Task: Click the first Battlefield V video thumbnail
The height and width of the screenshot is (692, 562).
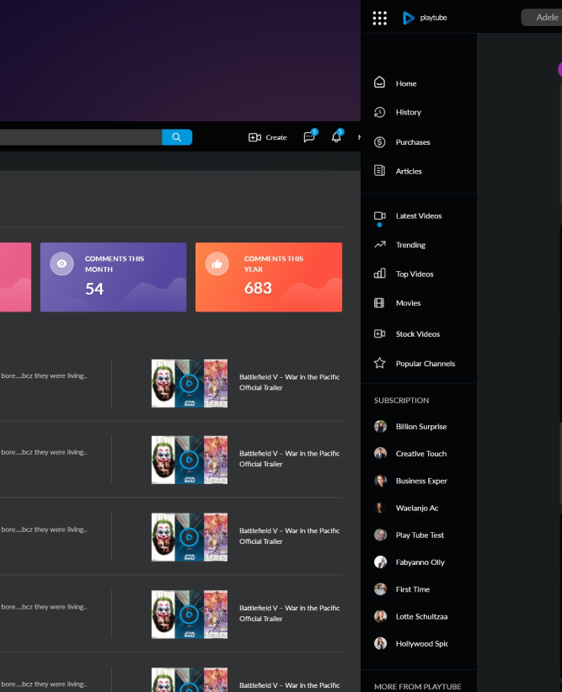Action: tap(190, 384)
